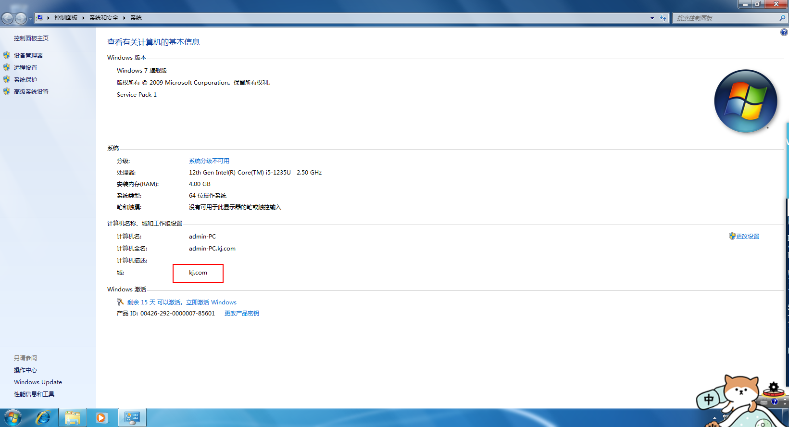Click the key icon under Windows 激活
The height and width of the screenshot is (427, 789).
pyautogui.click(x=120, y=302)
